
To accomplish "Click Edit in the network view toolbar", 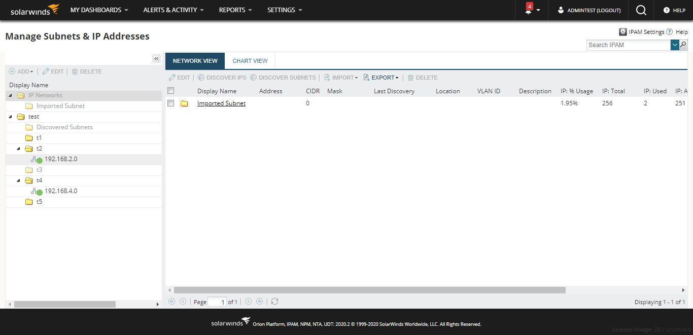I will 179,78.
